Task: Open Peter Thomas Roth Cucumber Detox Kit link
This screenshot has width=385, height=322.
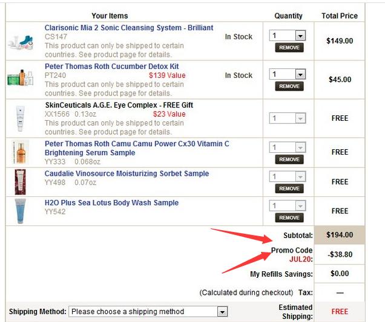Action: [x=112, y=66]
